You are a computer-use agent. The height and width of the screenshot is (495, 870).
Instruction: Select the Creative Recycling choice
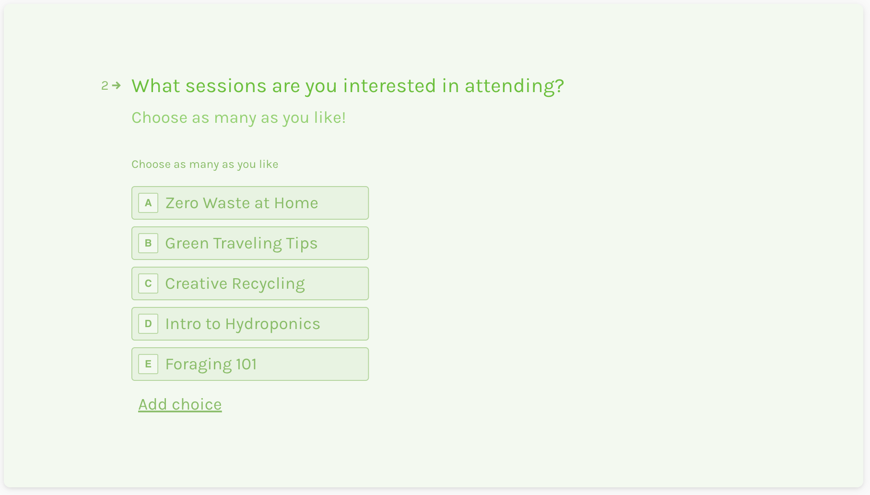[x=250, y=283]
